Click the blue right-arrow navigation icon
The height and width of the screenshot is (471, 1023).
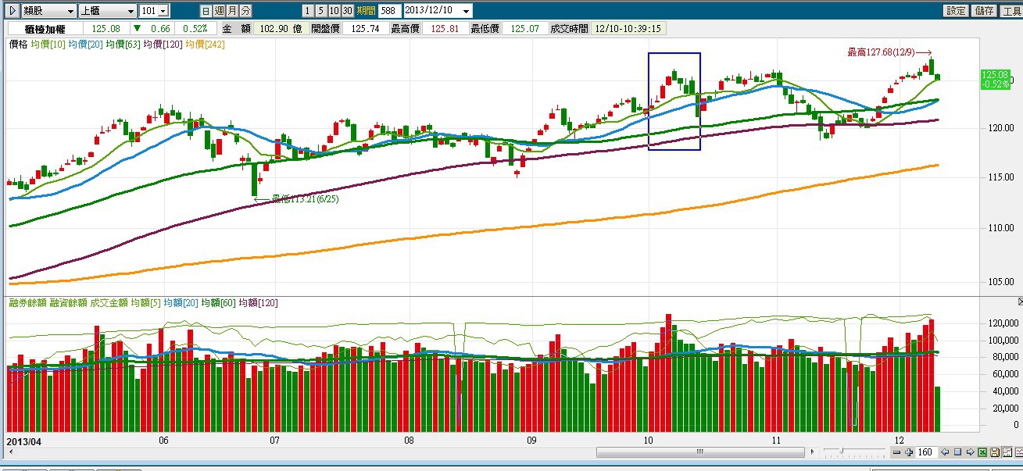tap(970, 452)
